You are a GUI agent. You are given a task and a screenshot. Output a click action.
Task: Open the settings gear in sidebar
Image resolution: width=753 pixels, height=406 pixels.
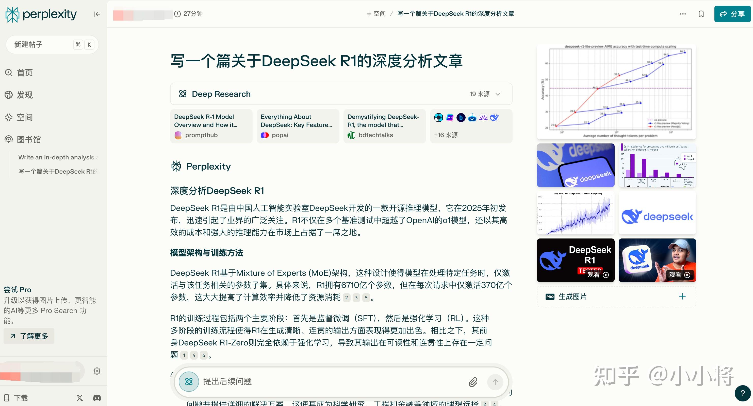point(97,371)
